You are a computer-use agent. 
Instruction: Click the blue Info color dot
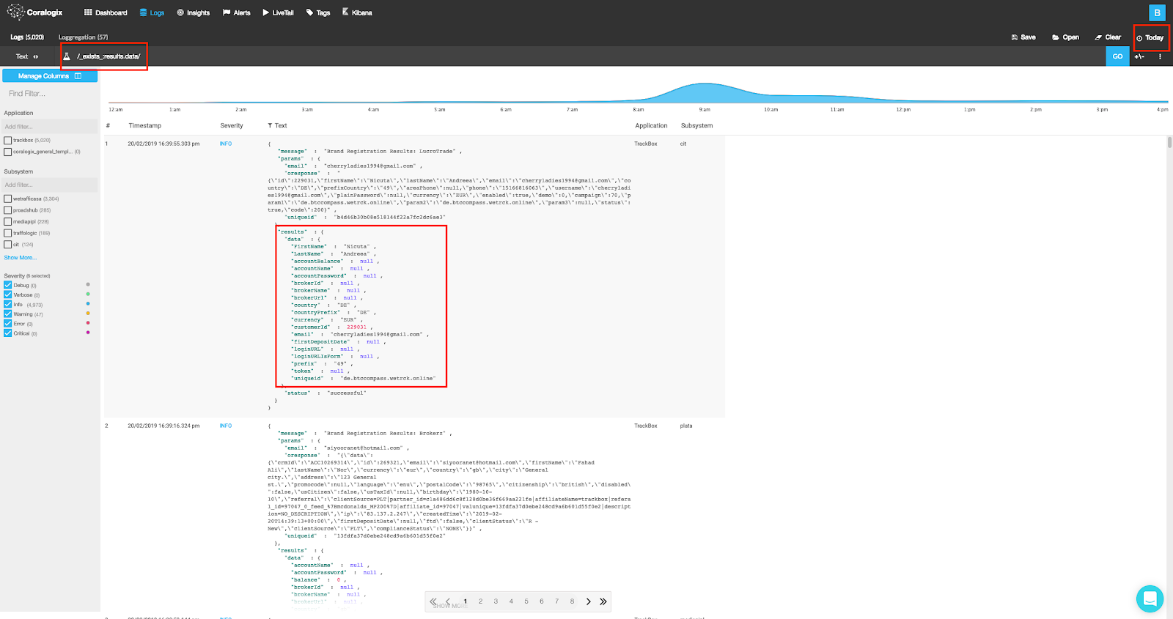pos(88,303)
